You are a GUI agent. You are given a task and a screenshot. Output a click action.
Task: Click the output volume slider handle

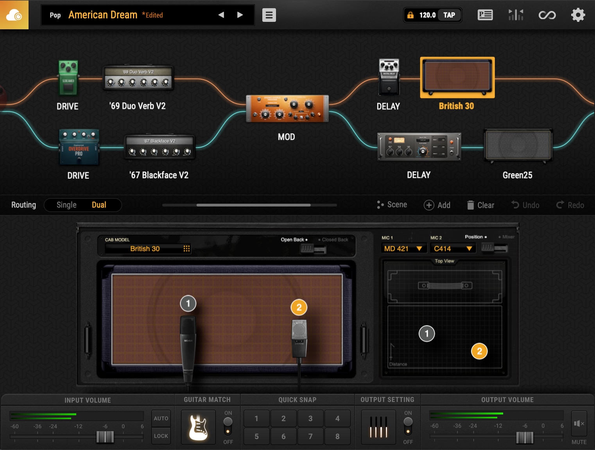[524, 438]
